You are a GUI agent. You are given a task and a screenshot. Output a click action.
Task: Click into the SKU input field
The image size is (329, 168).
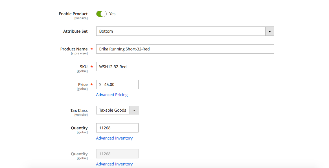(x=185, y=67)
